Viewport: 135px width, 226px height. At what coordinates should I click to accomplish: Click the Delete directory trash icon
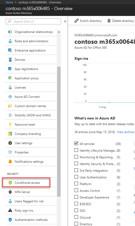(x=109, y=21)
